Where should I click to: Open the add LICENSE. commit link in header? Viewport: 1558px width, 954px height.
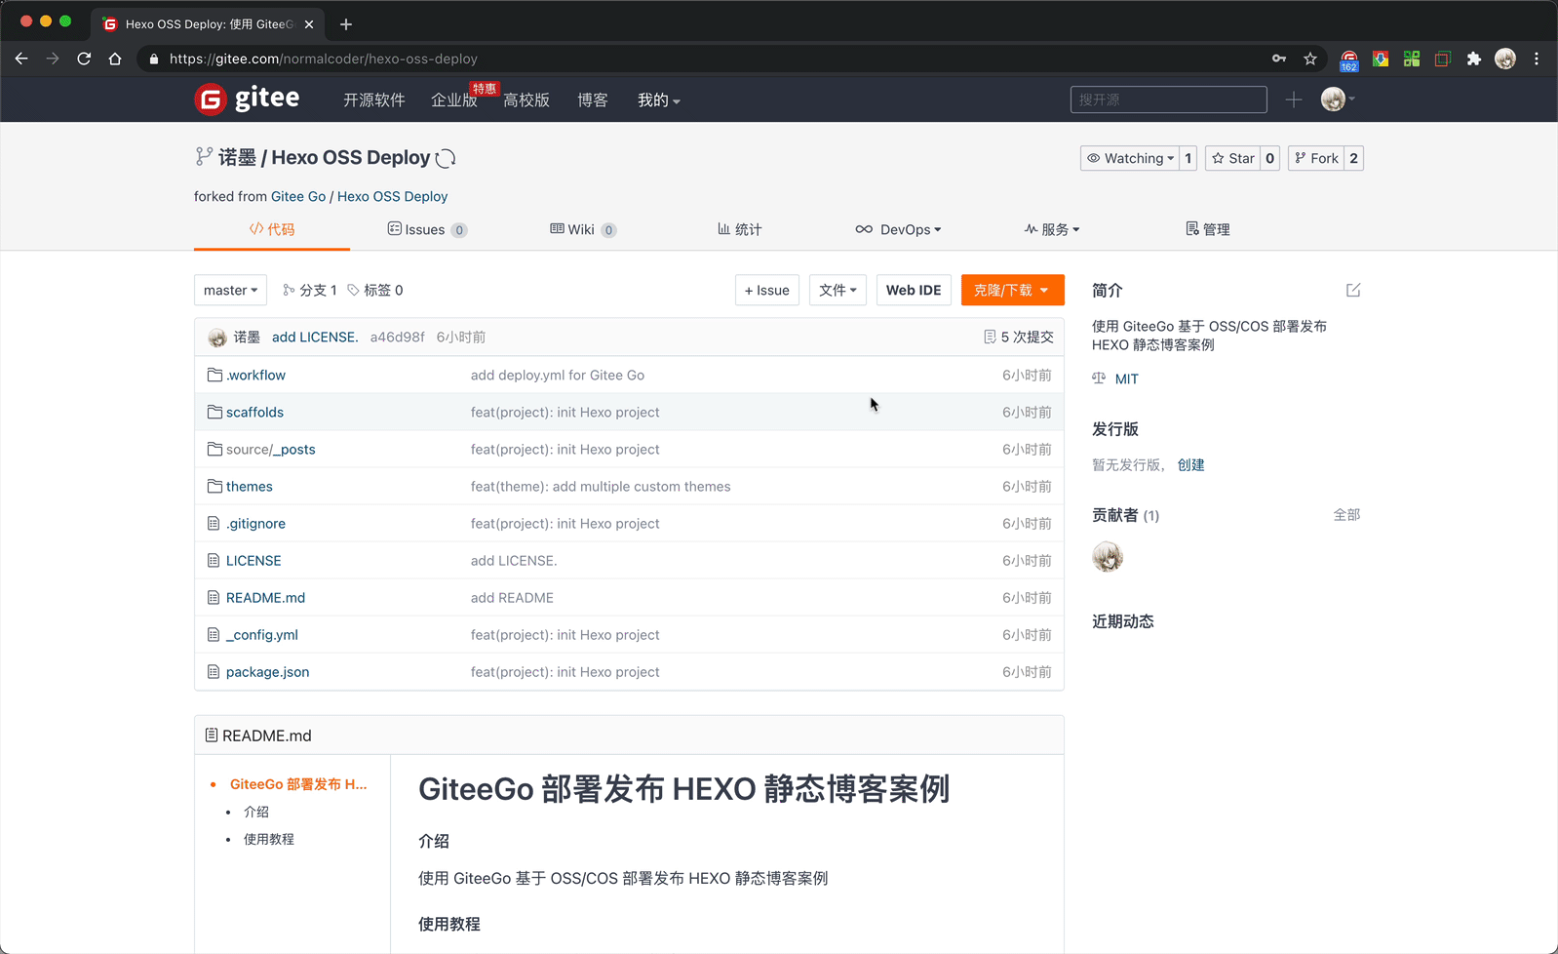point(315,337)
